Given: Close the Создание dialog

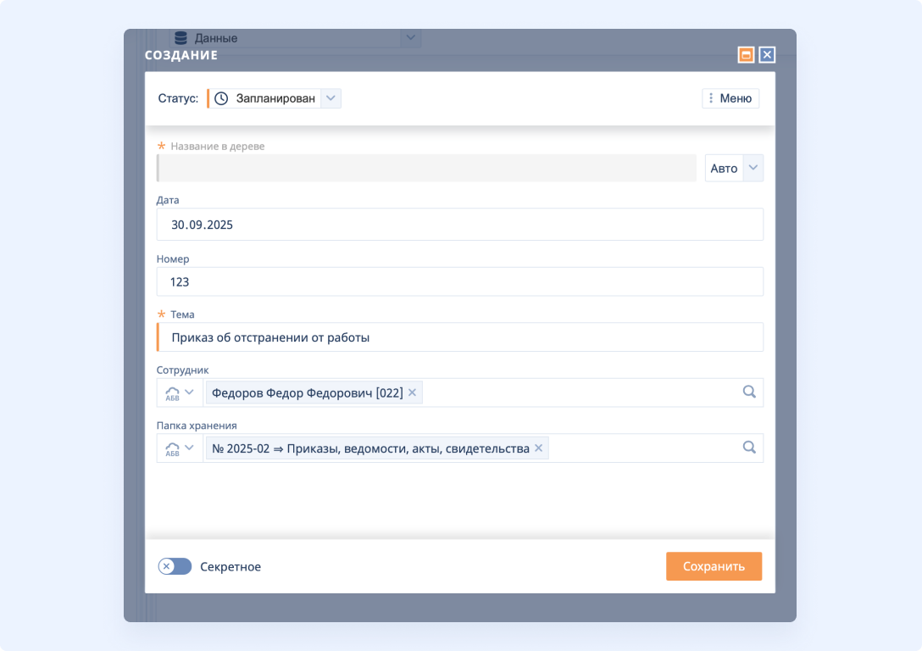Looking at the screenshot, I should click(767, 55).
